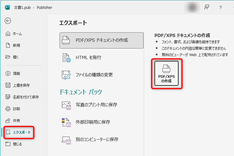The image size is (234, 156).
Task: Click the HTML を発行 globe icon
Action: click(66, 58)
